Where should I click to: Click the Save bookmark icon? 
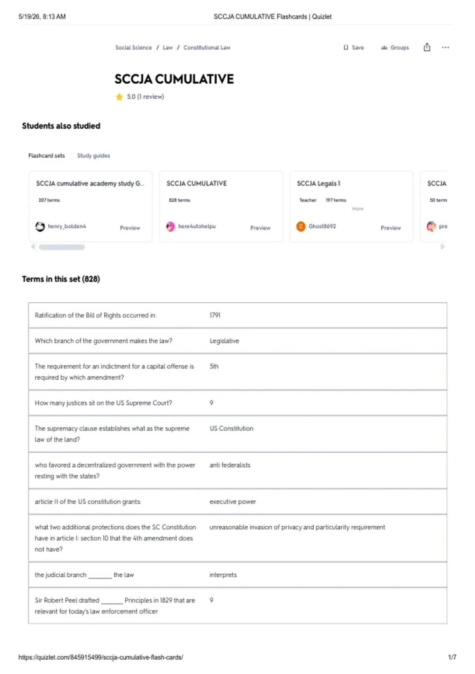point(346,48)
